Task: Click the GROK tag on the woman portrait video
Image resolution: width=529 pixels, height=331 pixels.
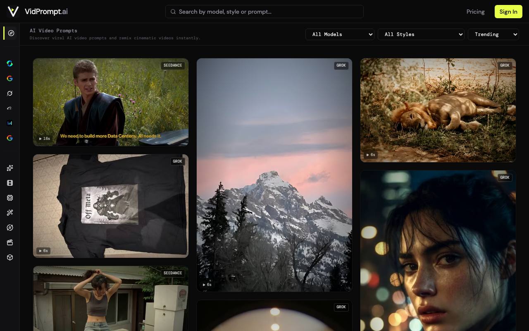Action: coord(505,177)
